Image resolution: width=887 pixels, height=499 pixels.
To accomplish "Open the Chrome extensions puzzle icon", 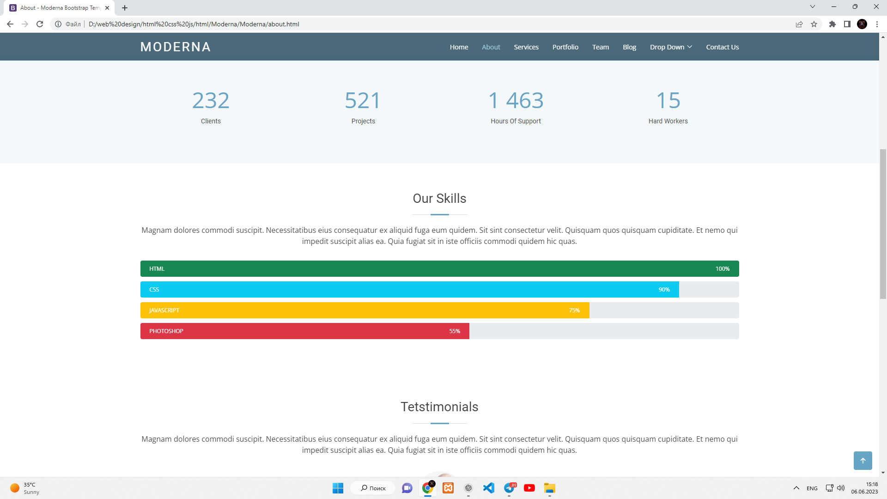I will 832,24.
